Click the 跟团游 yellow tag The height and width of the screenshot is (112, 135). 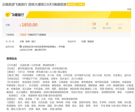71,4
